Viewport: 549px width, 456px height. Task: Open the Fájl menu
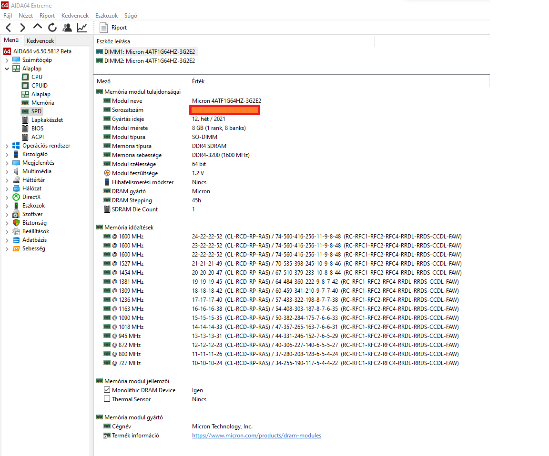coord(8,16)
